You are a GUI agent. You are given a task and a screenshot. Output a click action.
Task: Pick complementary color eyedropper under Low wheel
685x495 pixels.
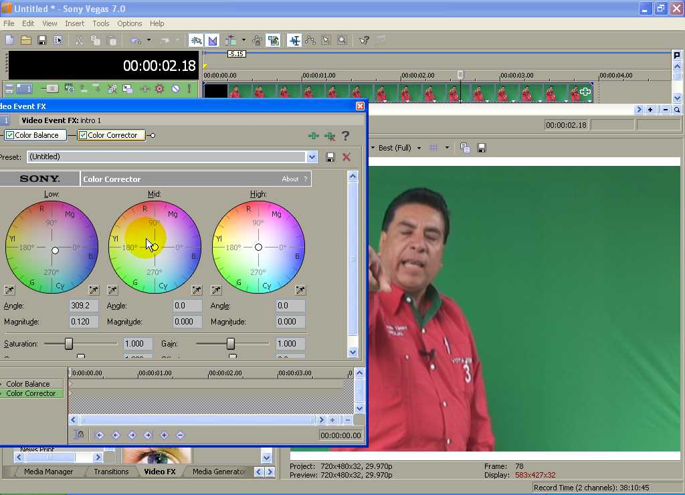tap(9, 290)
